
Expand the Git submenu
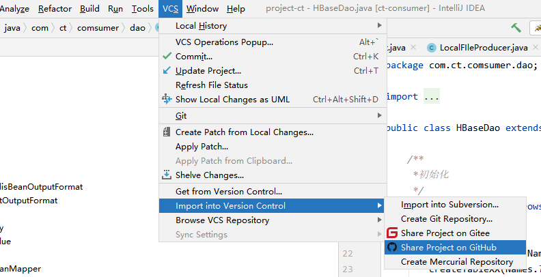coord(273,116)
